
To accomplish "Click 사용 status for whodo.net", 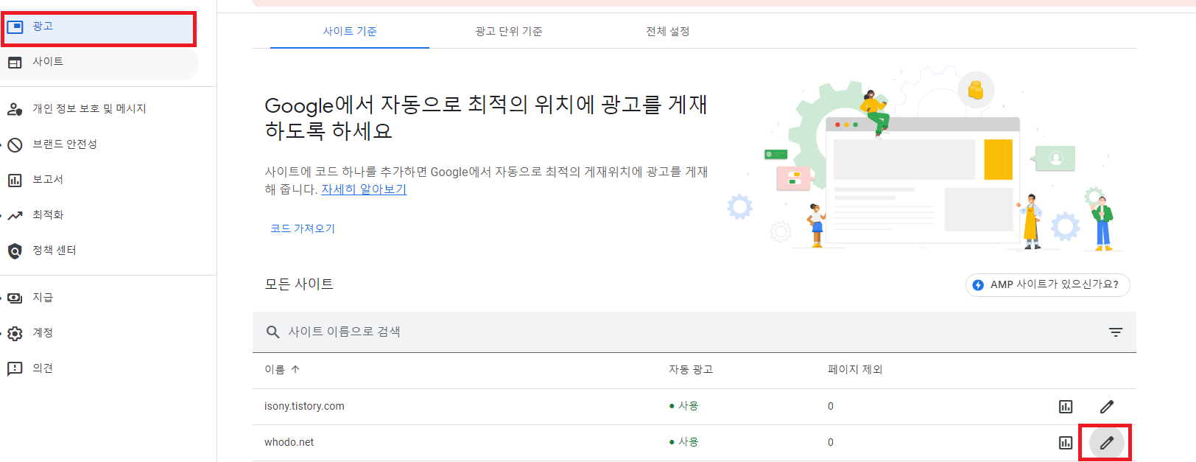I will click(683, 442).
